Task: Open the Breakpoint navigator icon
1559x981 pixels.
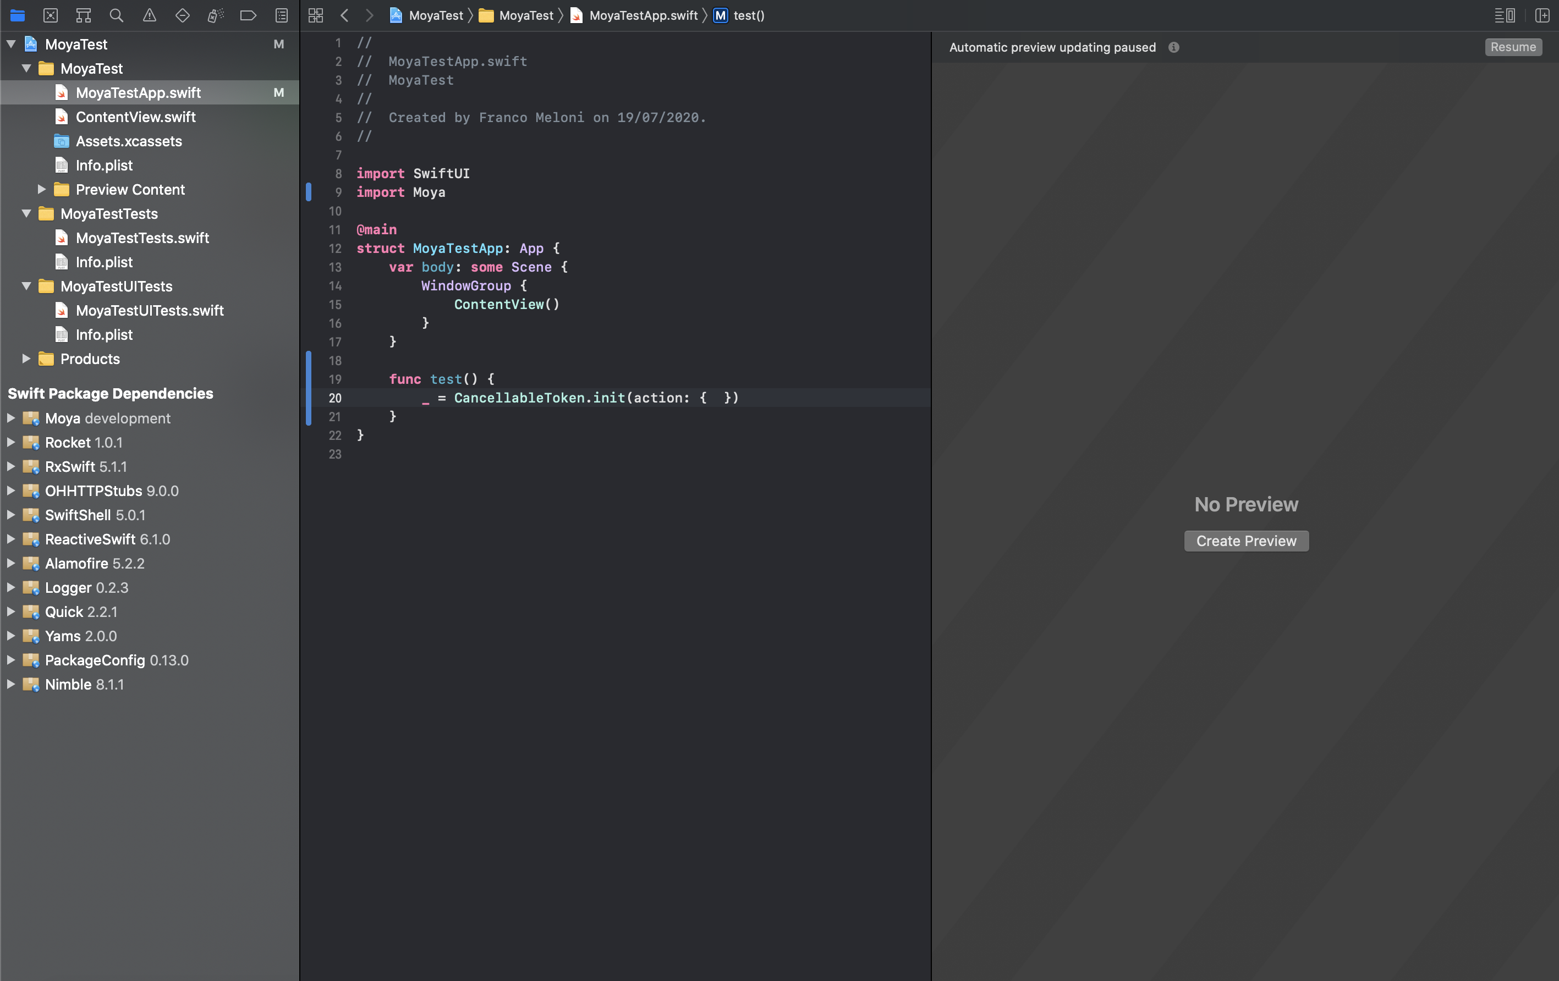Action: click(x=249, y=15)
